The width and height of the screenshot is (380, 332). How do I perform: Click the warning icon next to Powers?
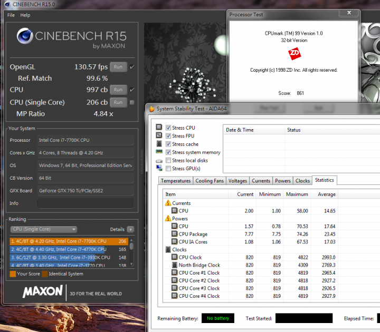[168, 218]
